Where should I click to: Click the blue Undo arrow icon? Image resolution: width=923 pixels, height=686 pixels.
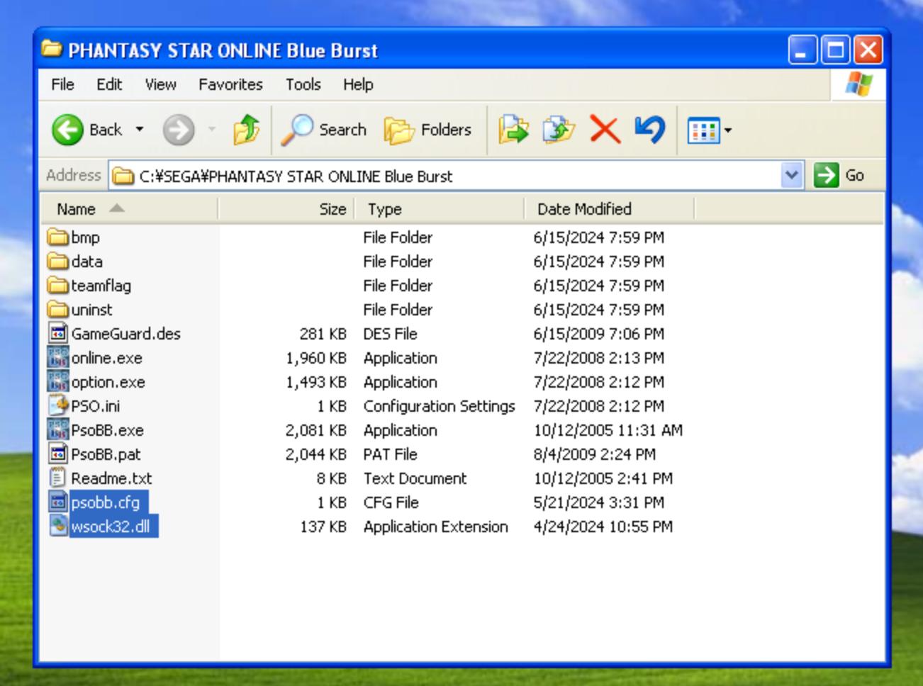[x=649, y=130]
